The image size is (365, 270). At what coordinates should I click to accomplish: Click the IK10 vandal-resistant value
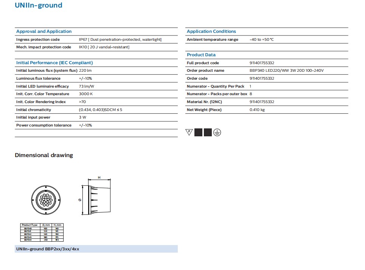tap(104, 47)
